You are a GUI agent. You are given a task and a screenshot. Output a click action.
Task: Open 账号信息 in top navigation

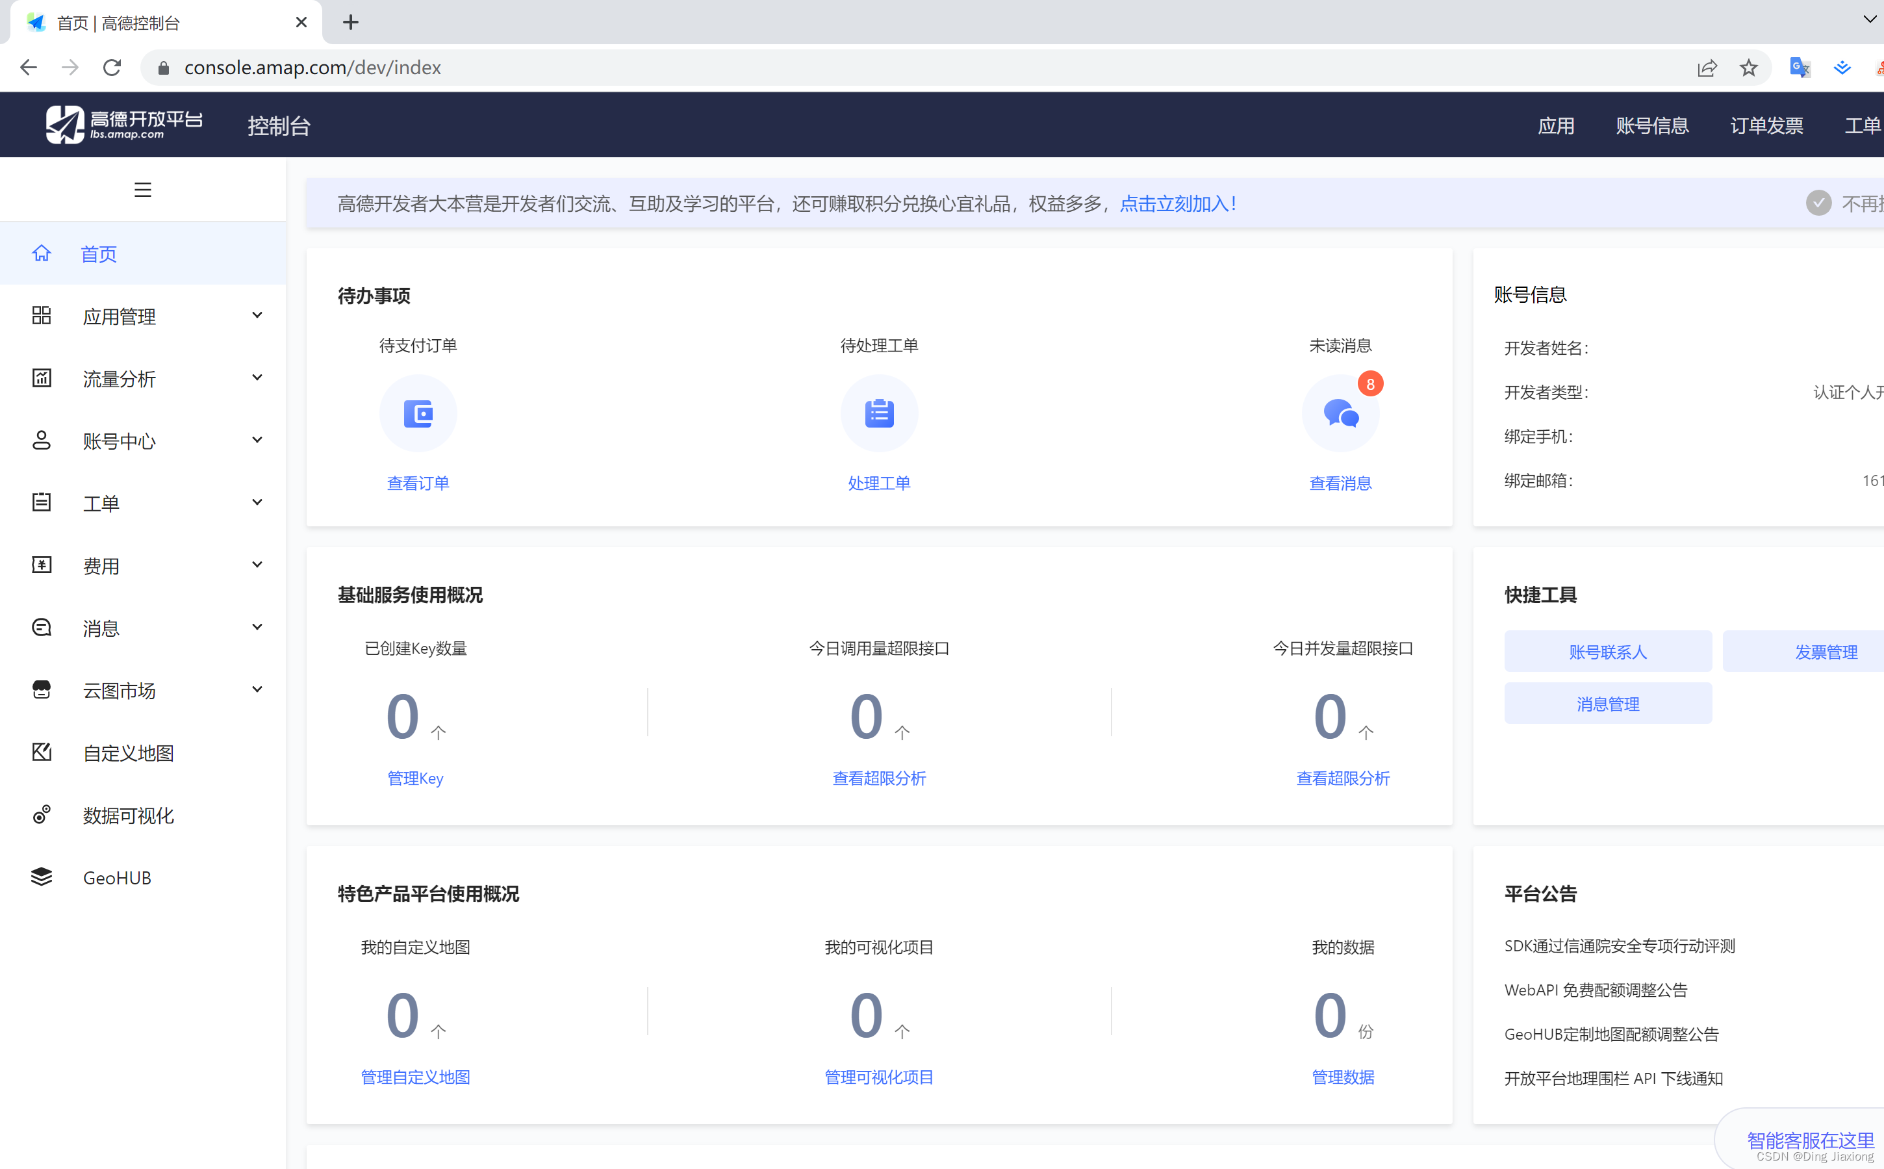(x=1651, y=125)
